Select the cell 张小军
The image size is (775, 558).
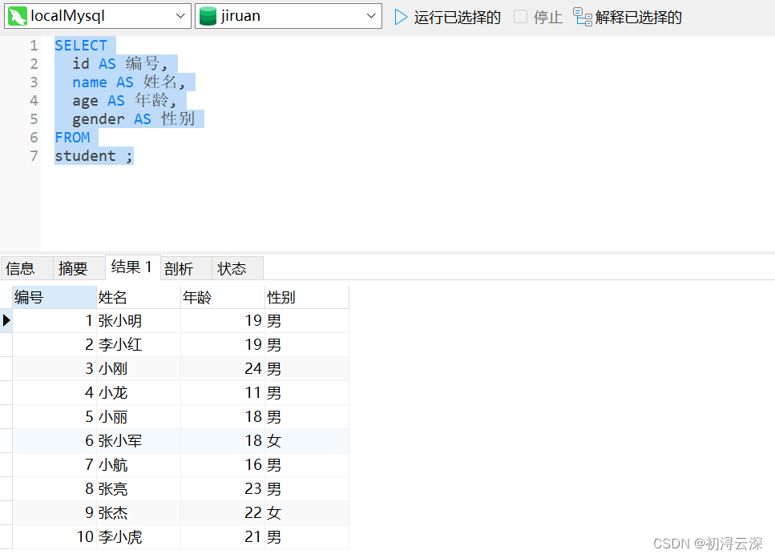click(x=139, y=441)
